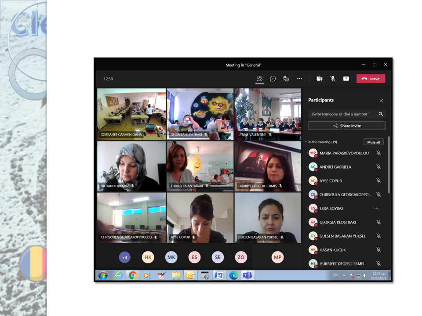Open the Show participants icon
Viewport: 422px width, 316px height.
(259, 79)
